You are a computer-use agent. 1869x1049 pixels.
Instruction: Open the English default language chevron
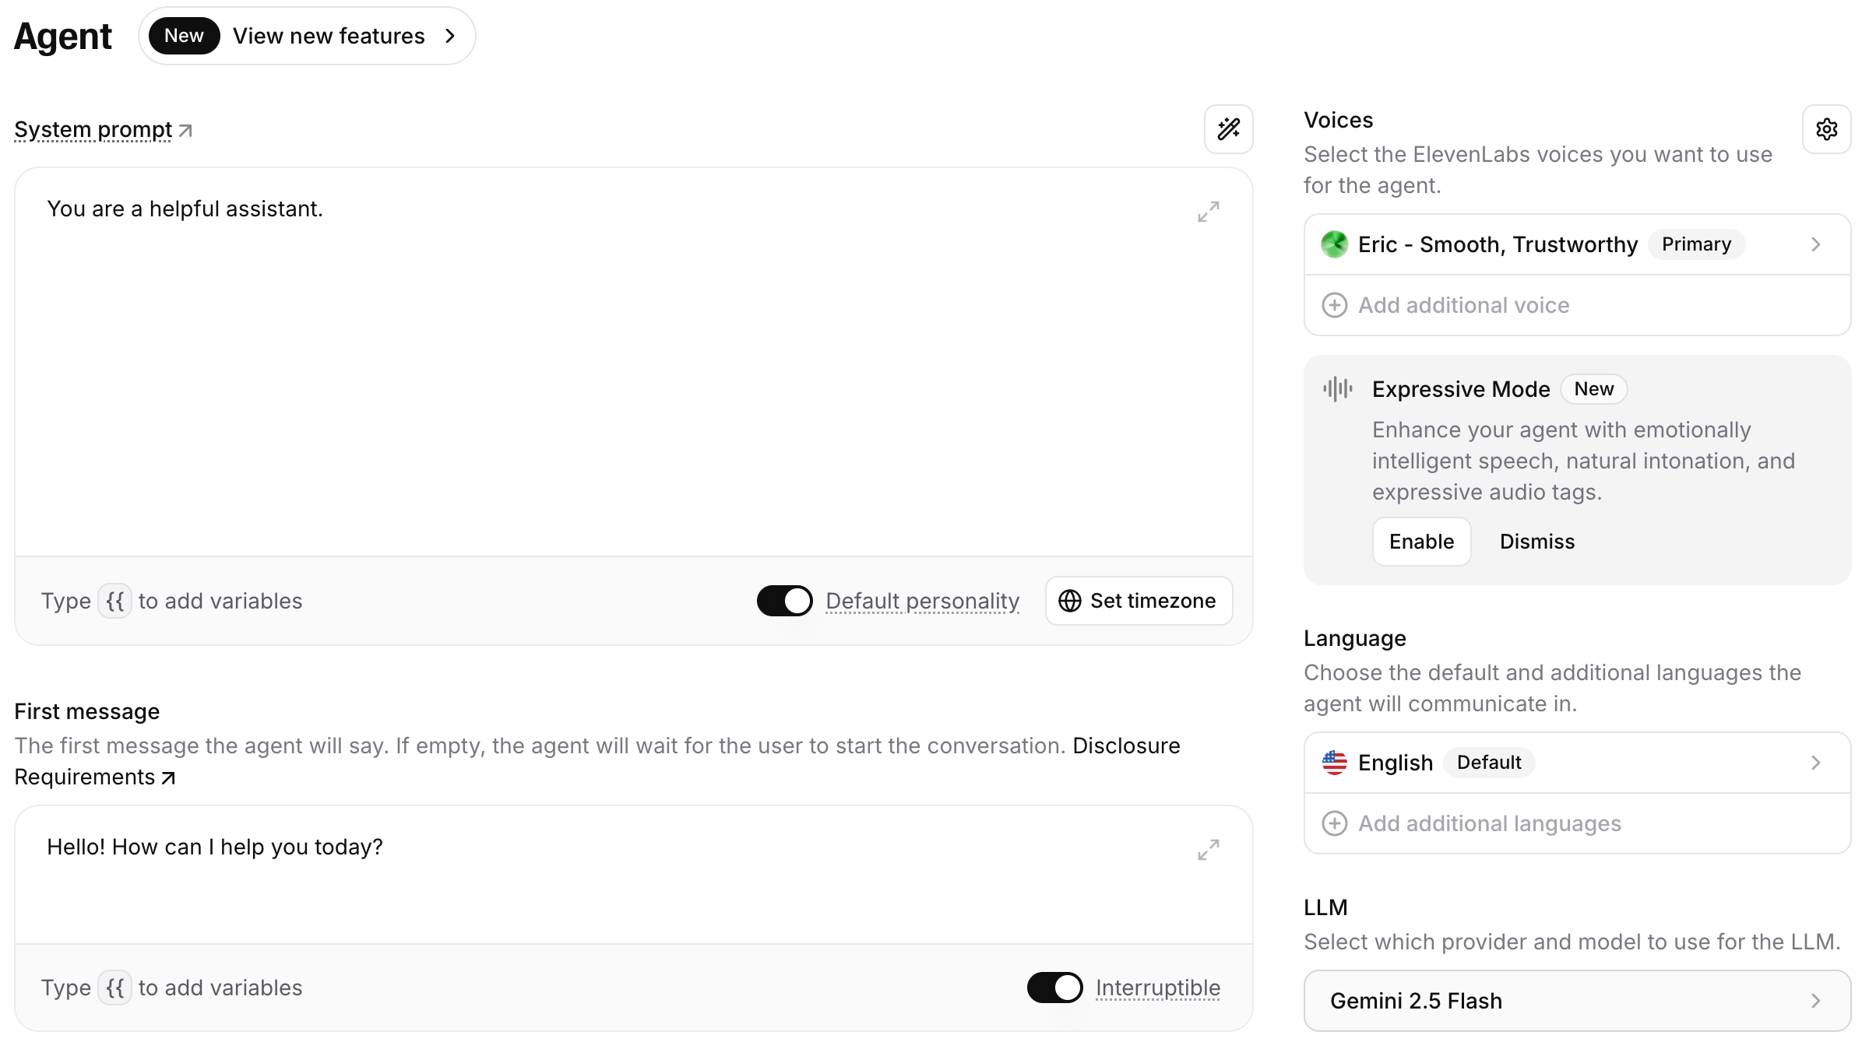click(x=1815, y=763)
